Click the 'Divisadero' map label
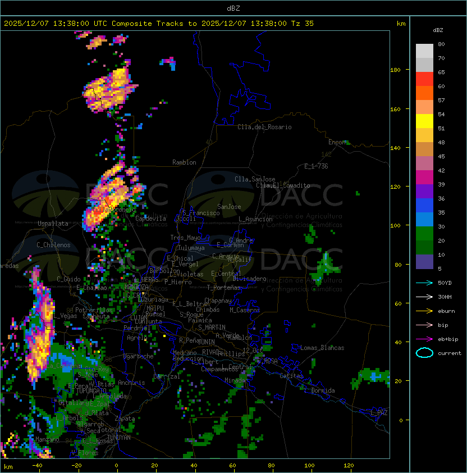This screenshot has width=467, height=473. [x=249, y=279]
